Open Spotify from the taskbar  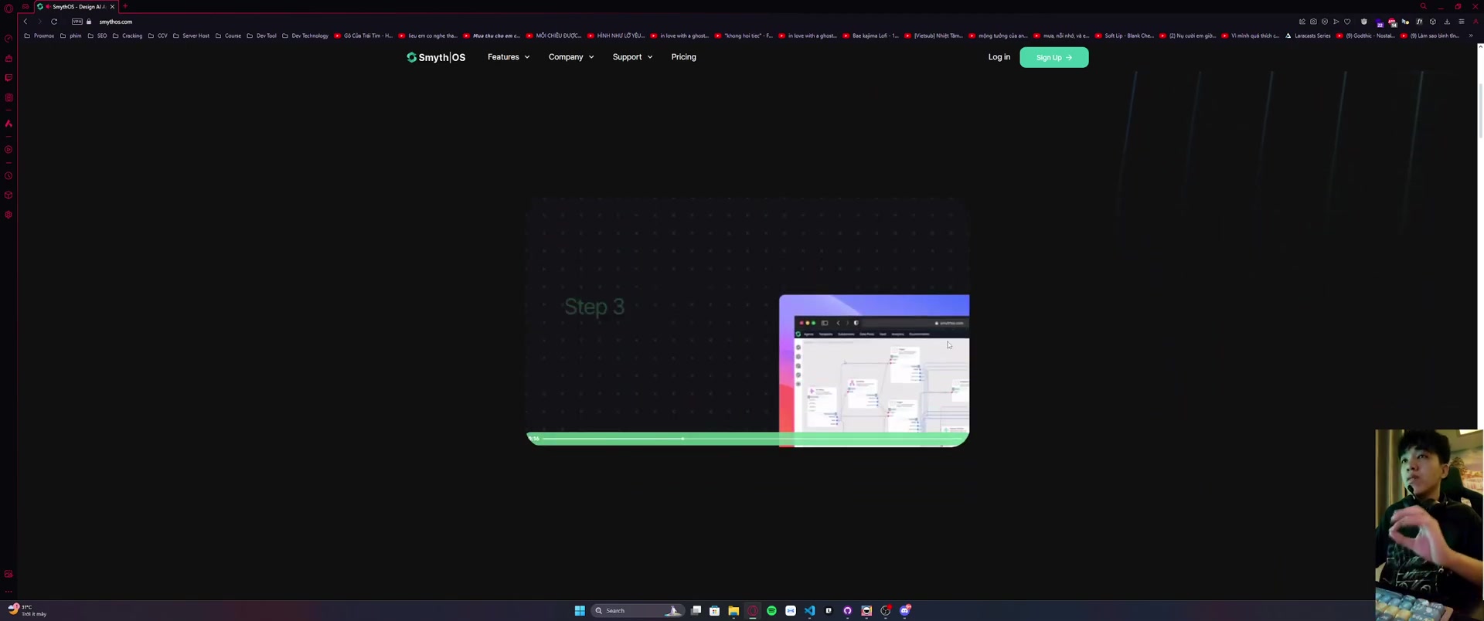(771, 610)
